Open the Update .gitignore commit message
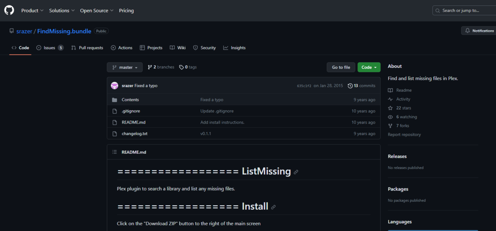 217,111
